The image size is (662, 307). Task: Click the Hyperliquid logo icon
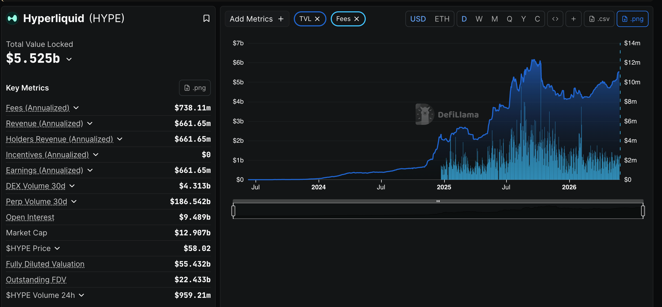click(12, 18)
